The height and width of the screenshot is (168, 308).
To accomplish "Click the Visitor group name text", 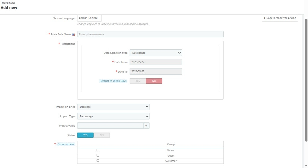I will pos(171,151).
